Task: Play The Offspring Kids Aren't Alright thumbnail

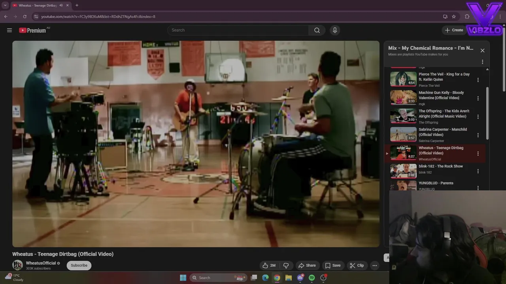Action: point(403,116)
